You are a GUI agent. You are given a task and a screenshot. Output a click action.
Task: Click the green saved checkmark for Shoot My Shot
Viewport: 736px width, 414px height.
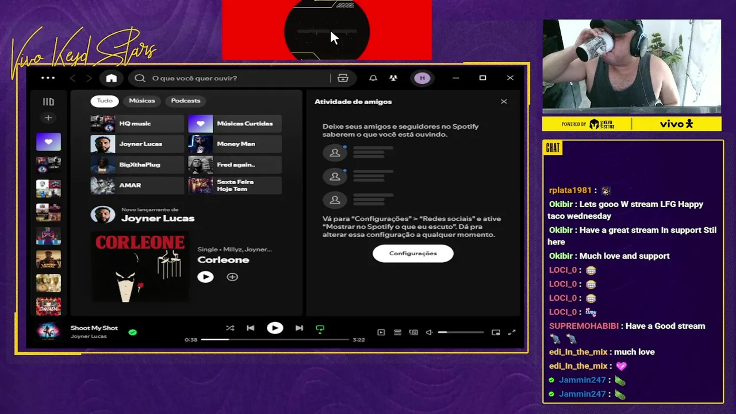(133, 332)
